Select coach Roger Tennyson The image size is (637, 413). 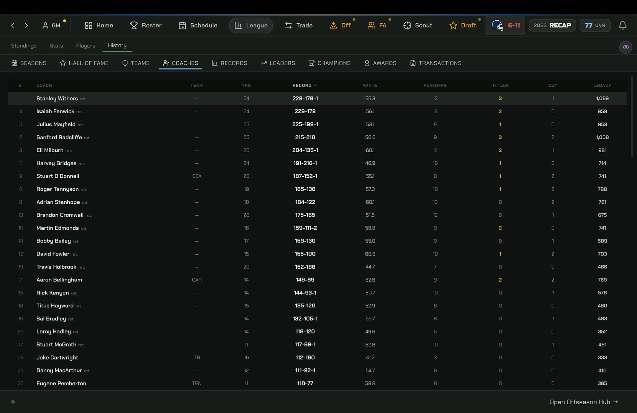point(57,189)
